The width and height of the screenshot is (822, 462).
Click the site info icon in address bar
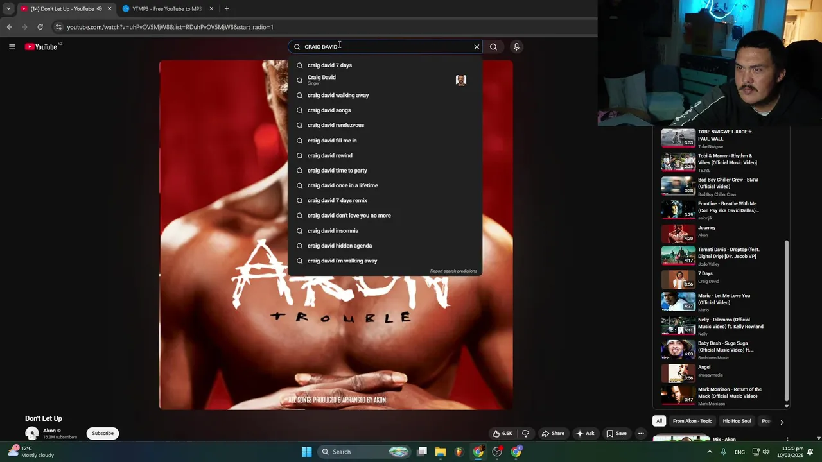[x=58, y=27]
